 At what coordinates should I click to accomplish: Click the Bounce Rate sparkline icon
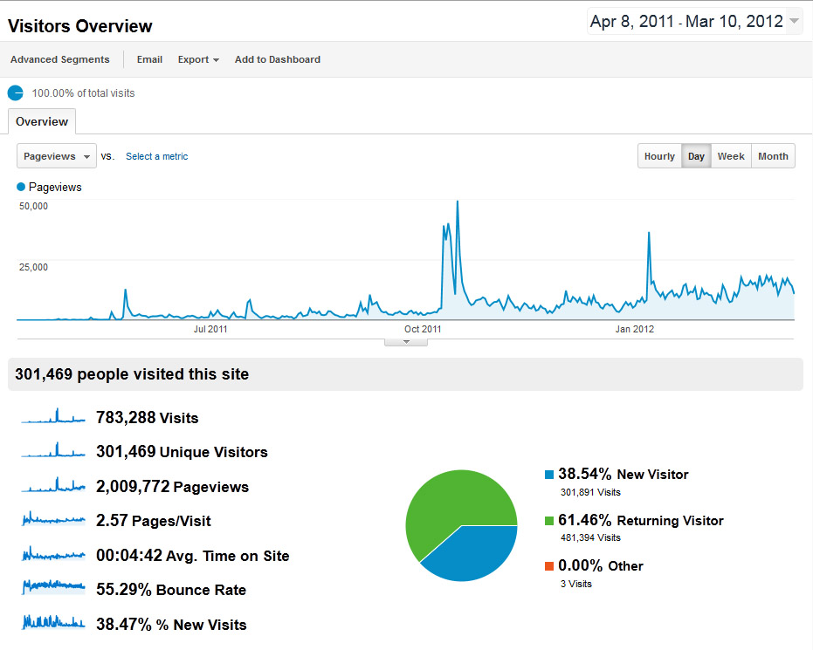tap(53, 588)
